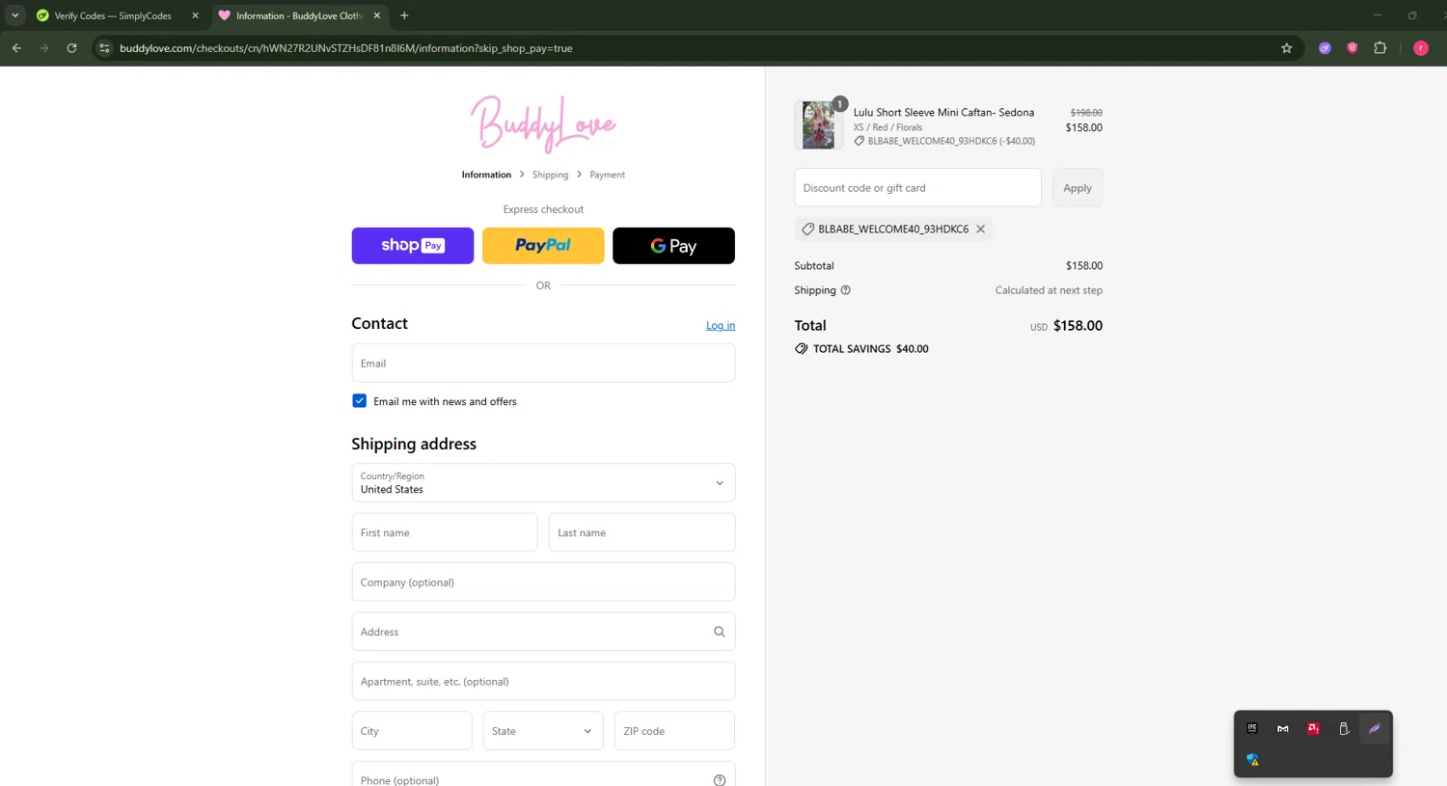
Task: Click the phone field help icon
Action: 719,780
